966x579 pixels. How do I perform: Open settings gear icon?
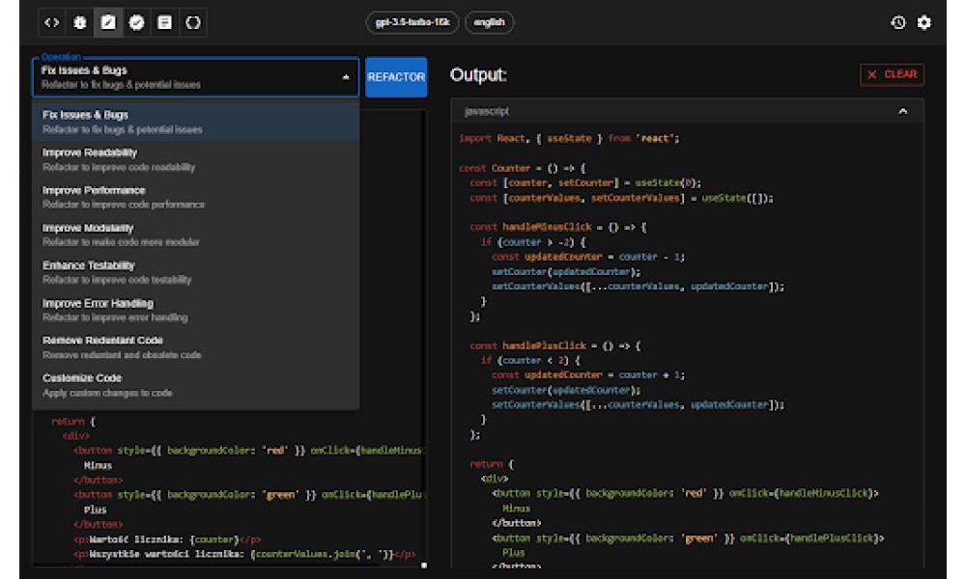[x=924, y=23]
